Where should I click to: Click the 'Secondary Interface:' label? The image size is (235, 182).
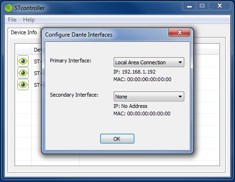[x=74, y=95]
